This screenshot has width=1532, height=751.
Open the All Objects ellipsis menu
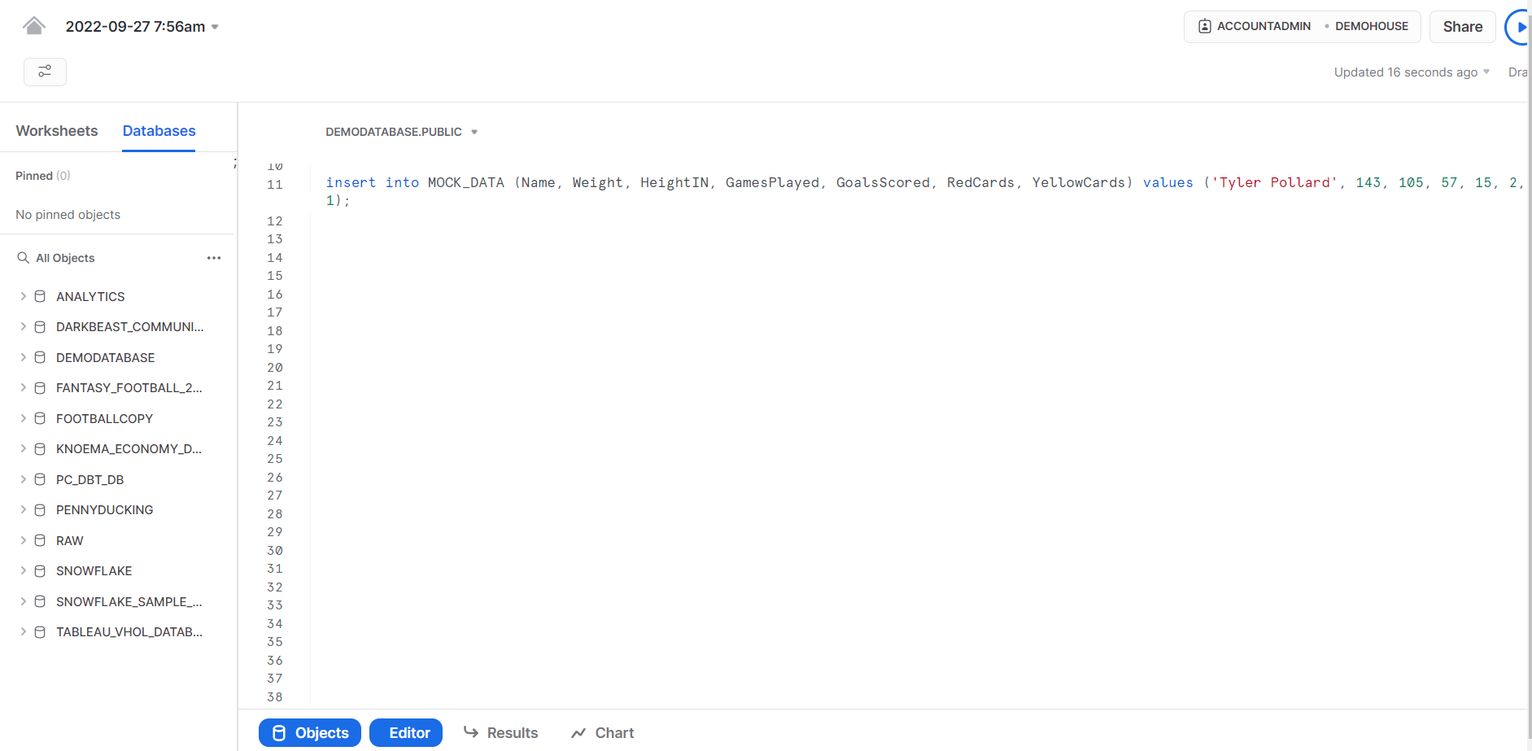pos(214,257)
